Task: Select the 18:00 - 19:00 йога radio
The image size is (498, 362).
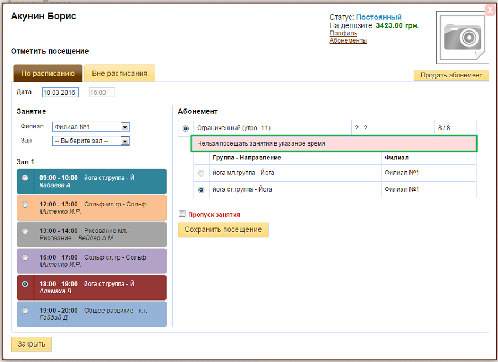Action: point(25,284)
